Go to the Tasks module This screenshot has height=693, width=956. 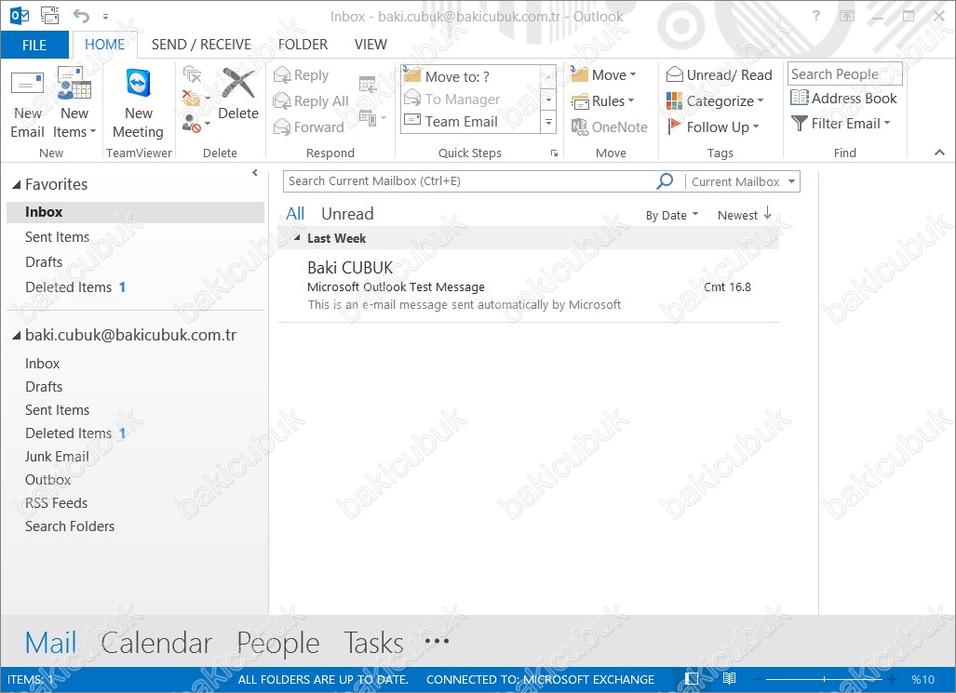click(x=373, y=643)
